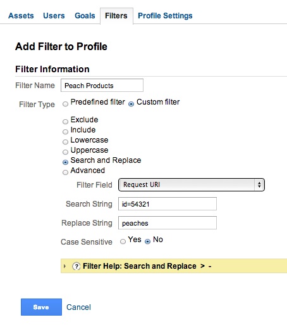Viewport: 287px width, 334px height.
Task: Select the Lowercase radio option
Action: [x=66, y=142]
